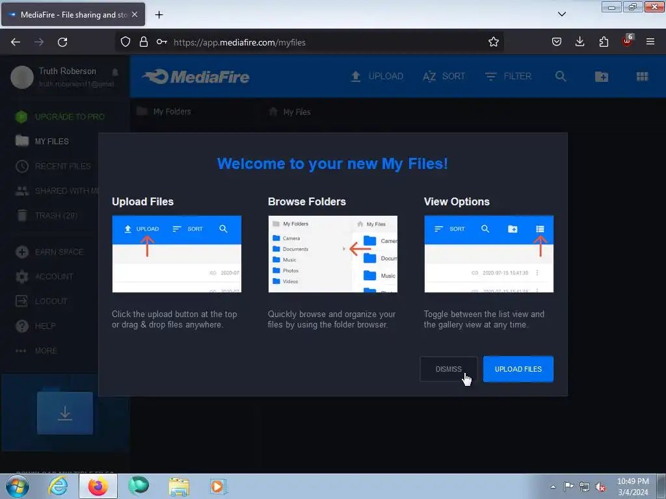
Task: Open the media player taskbar icon
Action: click(x=219, y=486)
